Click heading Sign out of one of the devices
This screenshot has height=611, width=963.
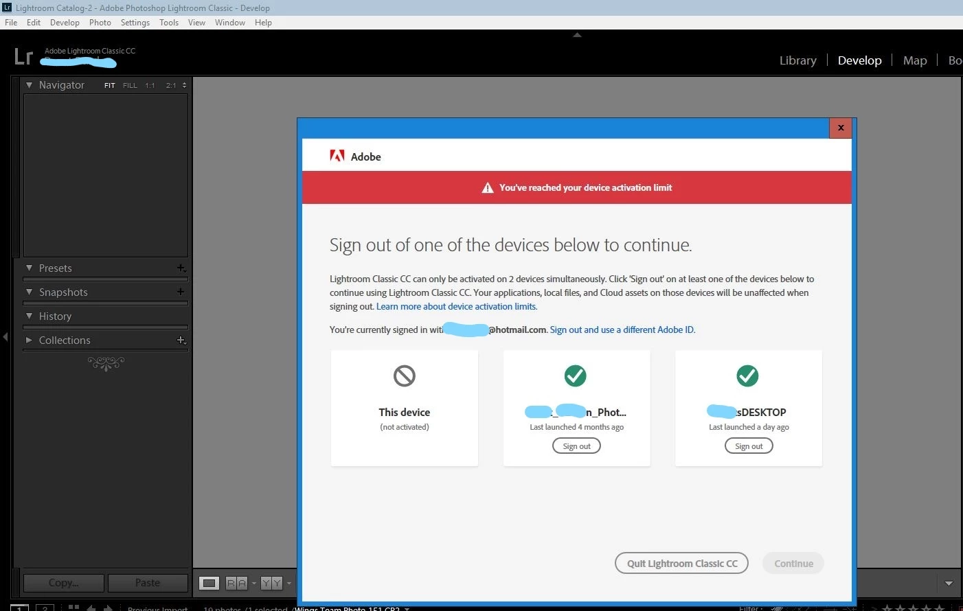[x=510, y=245]
